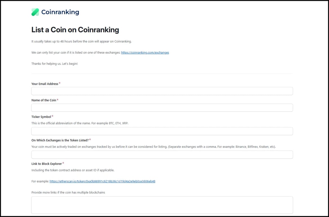Click the Coinranking brand name text
Viewport: 329px width, 217px height.
60,12
